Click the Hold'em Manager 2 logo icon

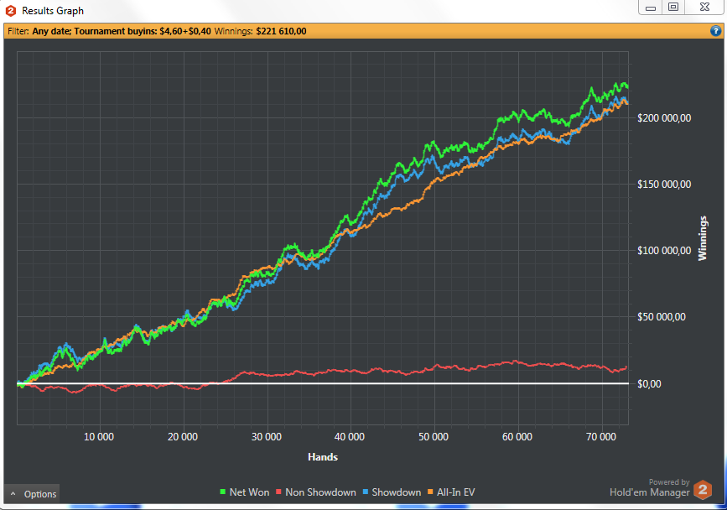(x=703, y=490)
